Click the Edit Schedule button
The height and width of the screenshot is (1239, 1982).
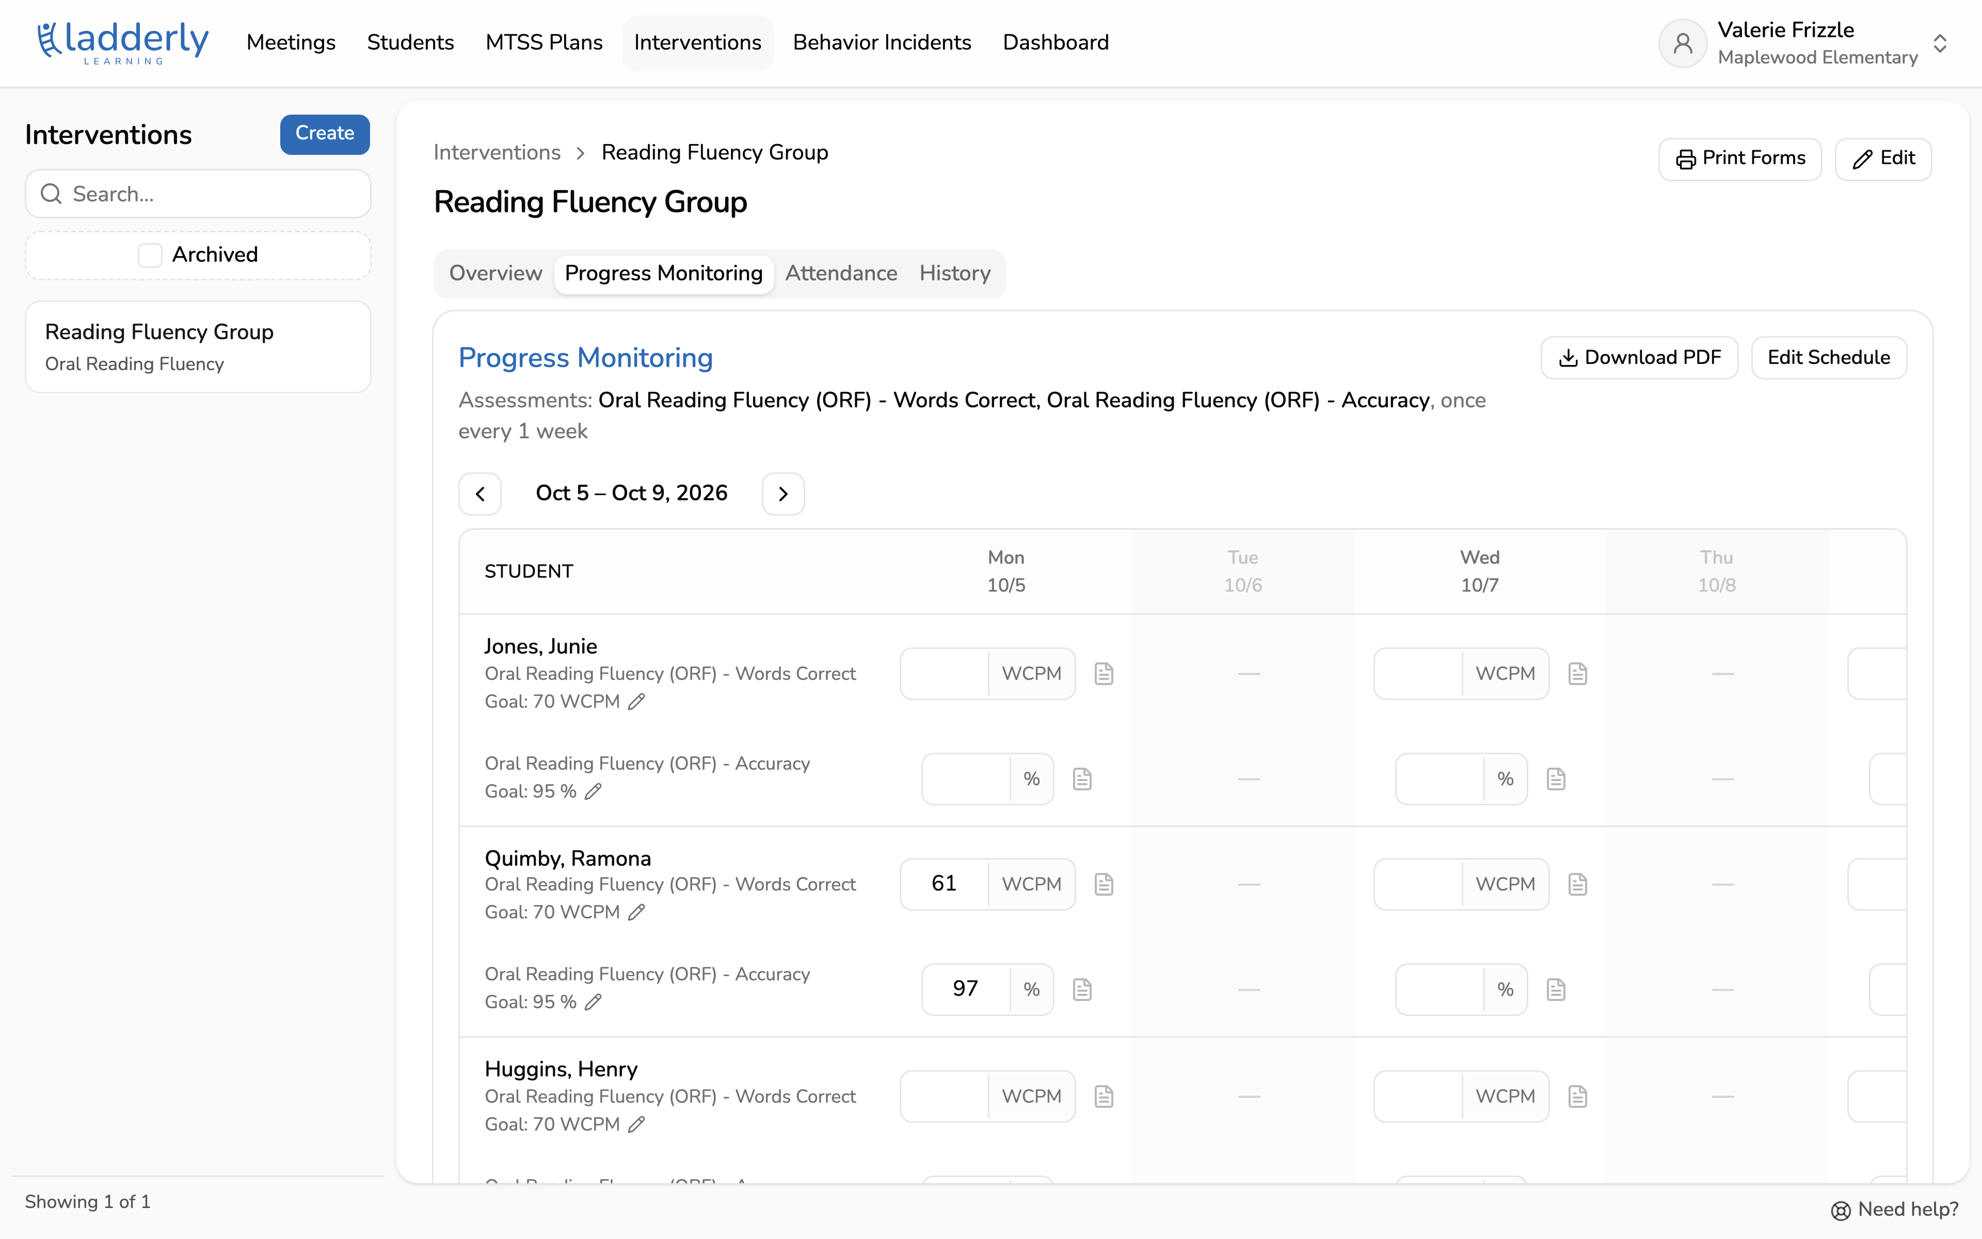click(1828, 358)
